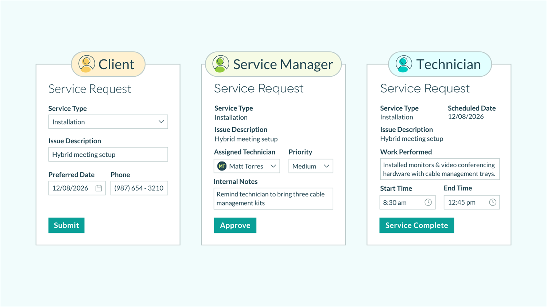547x307 pixels.
Task: Click the chevron on the Priority selector
Action: click(x=326, y=166)
